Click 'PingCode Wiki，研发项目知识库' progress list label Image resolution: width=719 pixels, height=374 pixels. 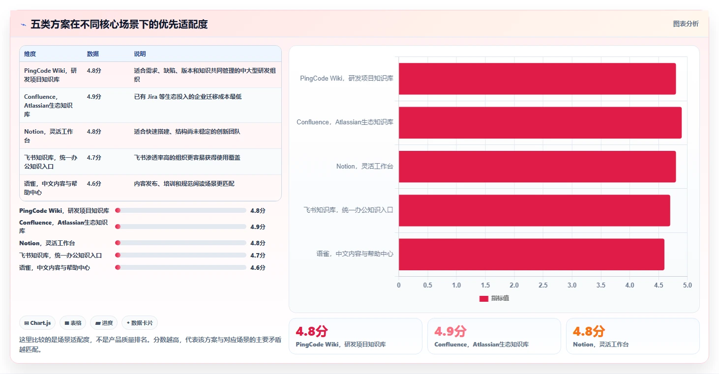coord(64,210)
